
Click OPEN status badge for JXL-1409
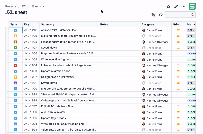point(191,36)
